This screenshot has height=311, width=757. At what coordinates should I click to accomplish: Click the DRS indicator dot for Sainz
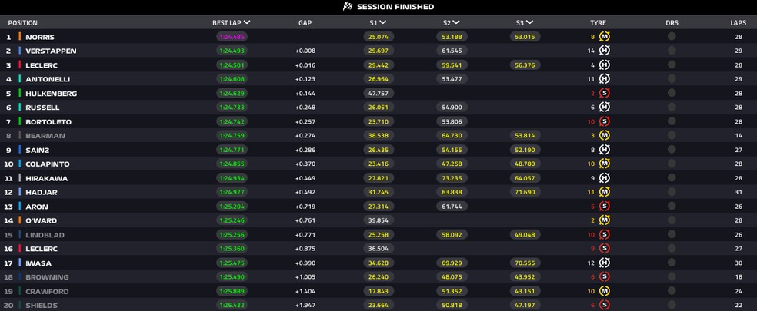(x=672, y=150)
